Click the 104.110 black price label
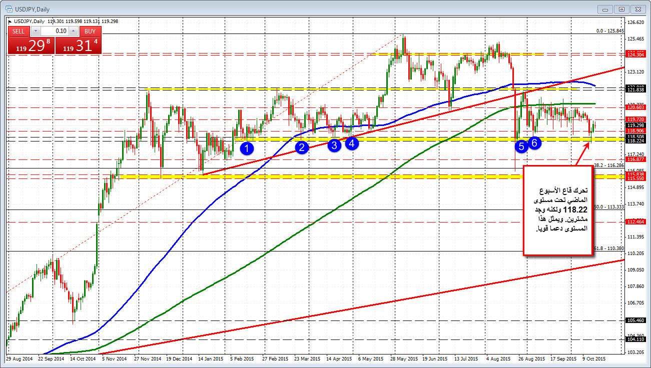651x368 pixels. (x=635, y=339)
